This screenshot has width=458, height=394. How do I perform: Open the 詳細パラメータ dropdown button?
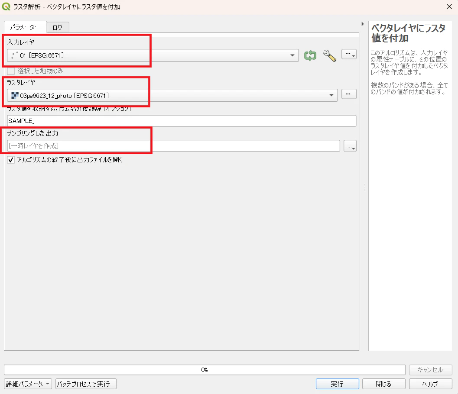click(28, 384)
